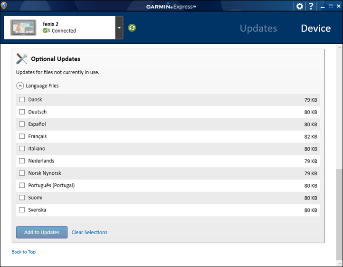Click the Back to Top link
The image size is (343, 267).
point(24,252)
